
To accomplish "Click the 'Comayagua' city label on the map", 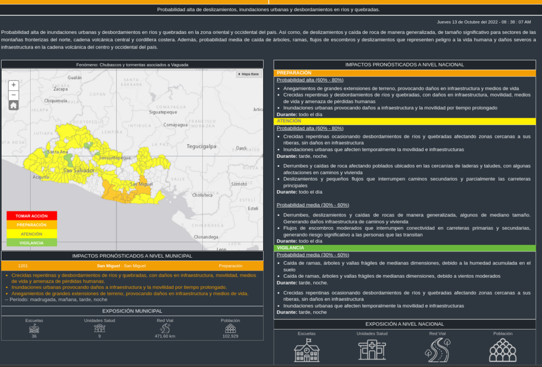I will (176, 125).
